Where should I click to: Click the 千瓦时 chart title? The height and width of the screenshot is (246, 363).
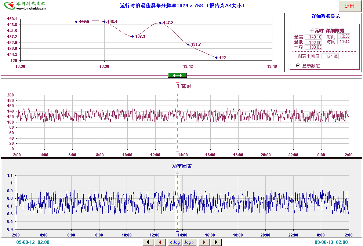tap(184, 87)
